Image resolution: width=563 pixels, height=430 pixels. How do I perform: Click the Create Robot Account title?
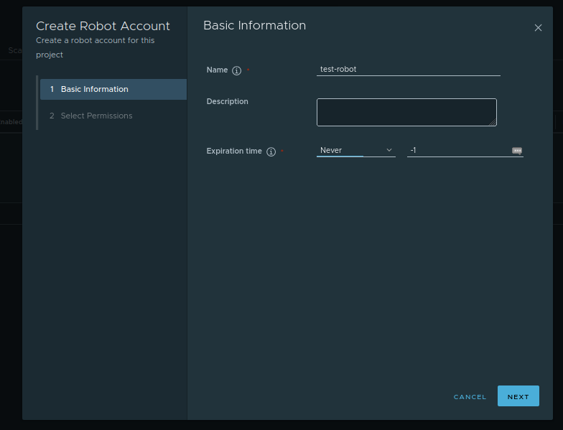click(x=103, y=26)
